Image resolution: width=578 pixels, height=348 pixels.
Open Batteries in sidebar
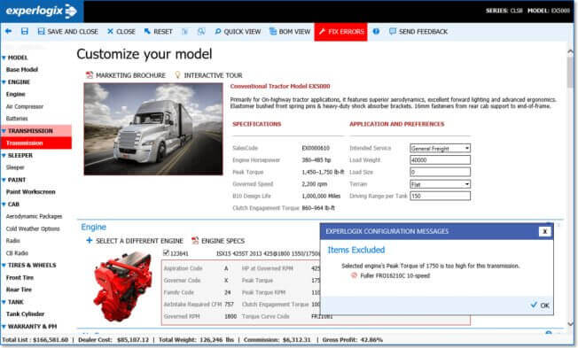[x=17, y=119]
